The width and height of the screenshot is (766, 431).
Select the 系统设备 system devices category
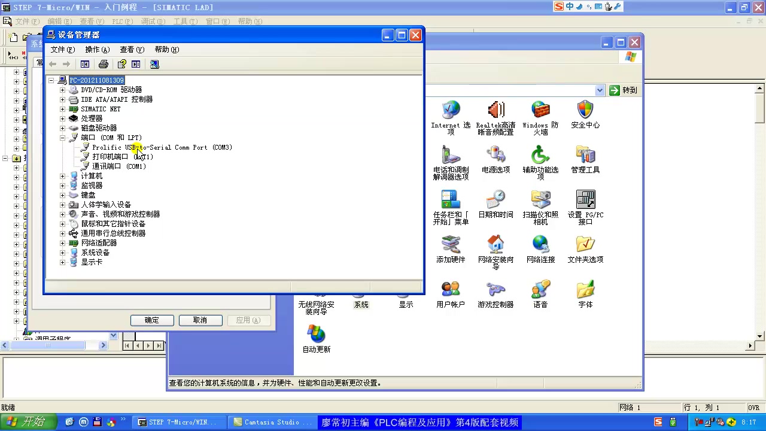click(x=95, y=253)
